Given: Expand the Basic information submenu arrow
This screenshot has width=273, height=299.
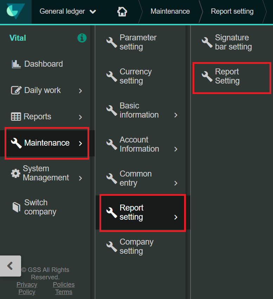Looking at the screenshot, I should click(x=176, y=115).
